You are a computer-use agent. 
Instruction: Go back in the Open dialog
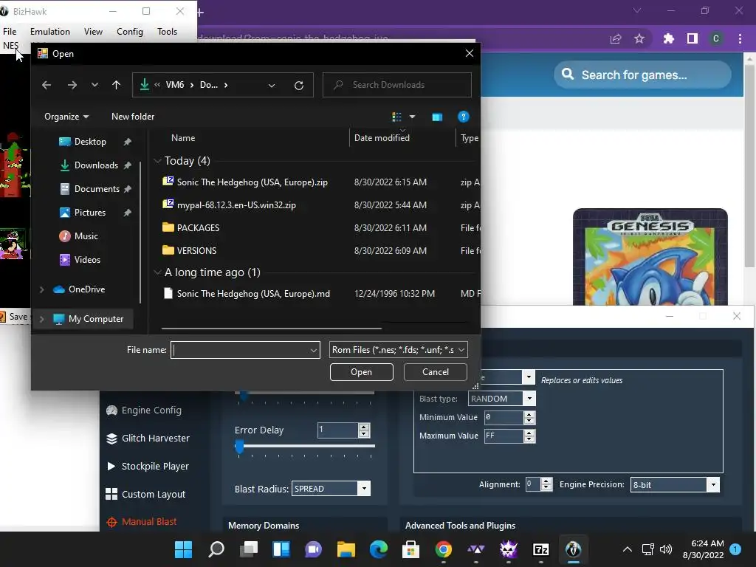click(x=47, y=85)
